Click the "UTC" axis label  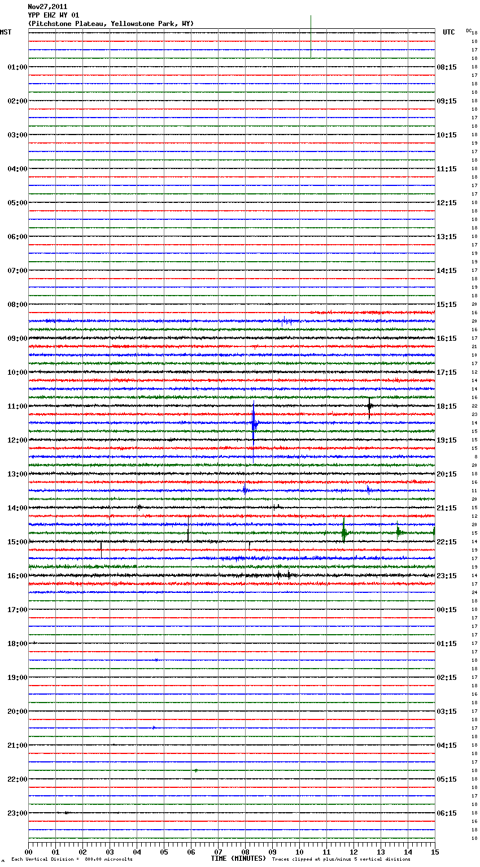click(449, 32)
